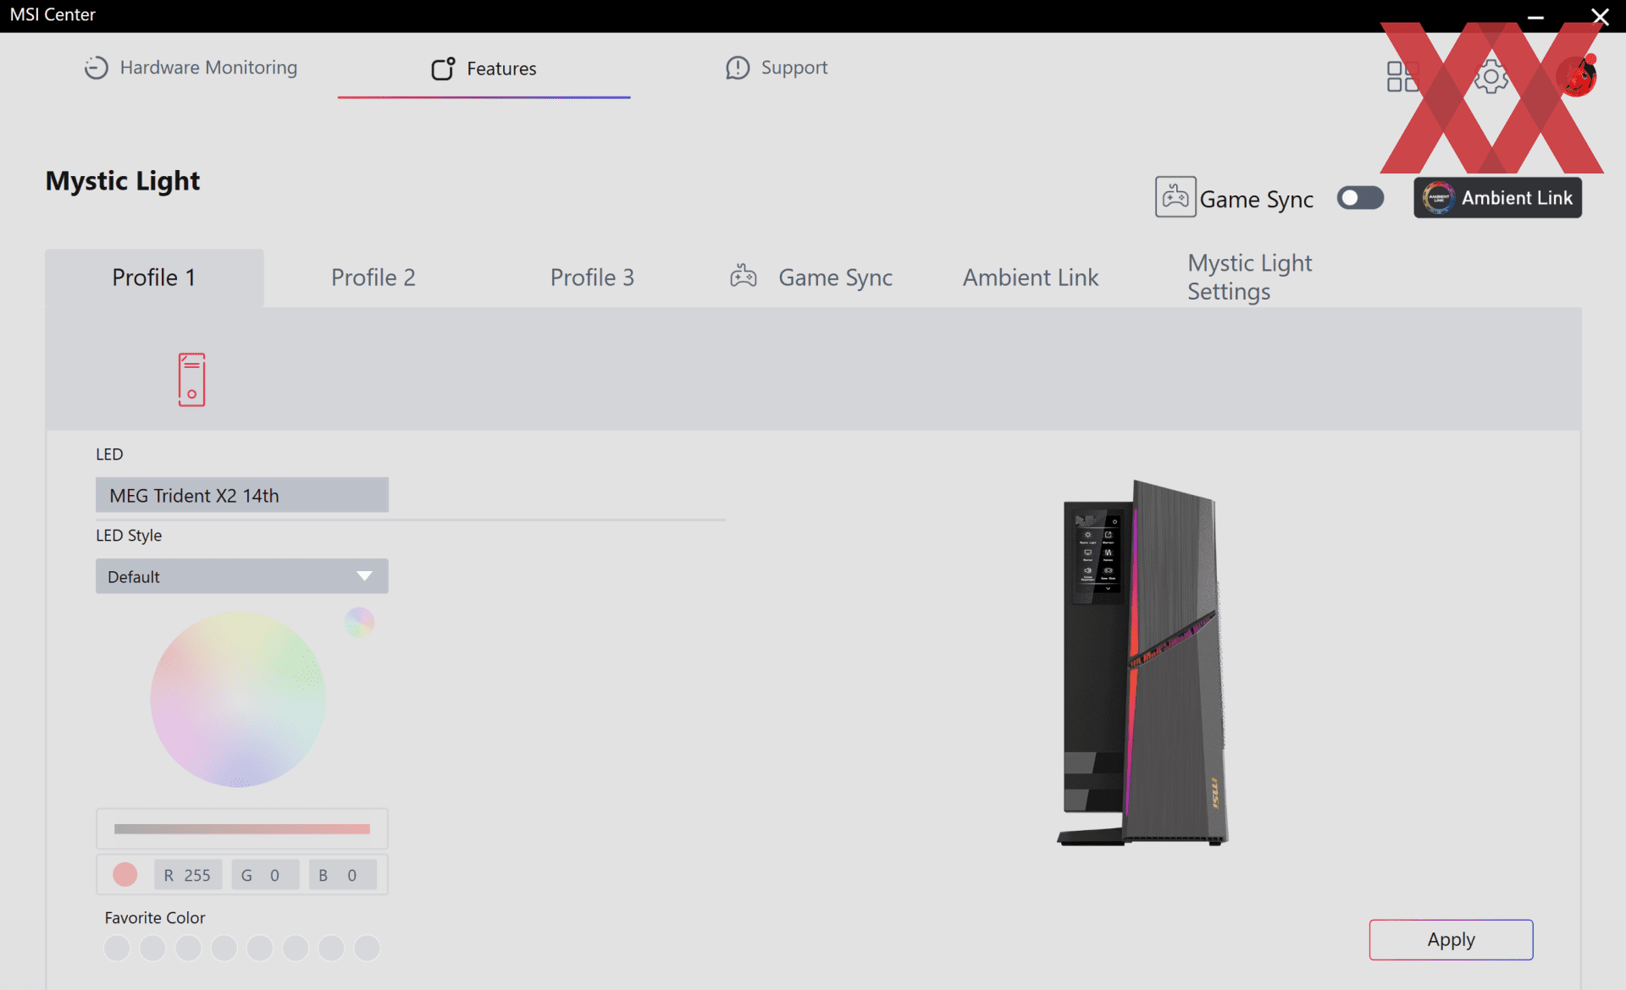Image resolution: width=1626 pixels, height=990 pixels.
Task: Expand the LED Style Default dropdown
Action: point(242,576)
